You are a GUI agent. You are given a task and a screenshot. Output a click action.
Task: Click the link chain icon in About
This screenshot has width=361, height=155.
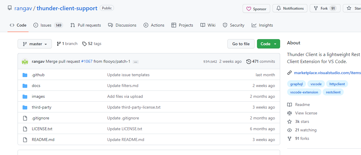coord(290,73)
